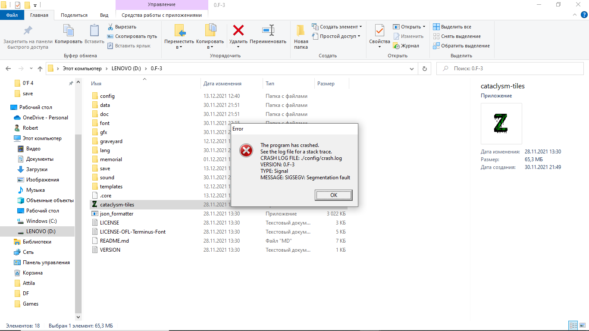This screenshot has width=589, height=331.
Task: Click the search field Поиск: 0.F-3
Action: [510, 69]
